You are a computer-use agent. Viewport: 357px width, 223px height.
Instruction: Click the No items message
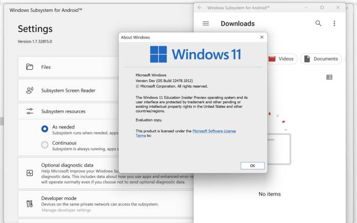(270, 194)
